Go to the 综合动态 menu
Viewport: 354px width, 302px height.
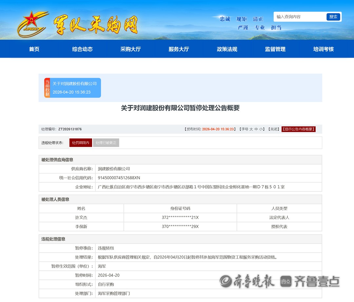(82, 49)
